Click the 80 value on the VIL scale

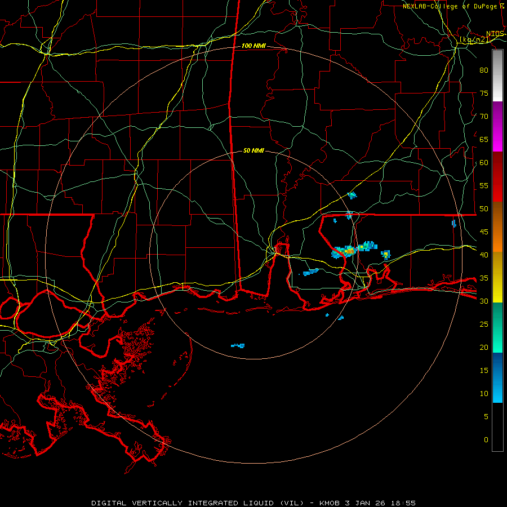pyautogui.click(x=484, y=70)
